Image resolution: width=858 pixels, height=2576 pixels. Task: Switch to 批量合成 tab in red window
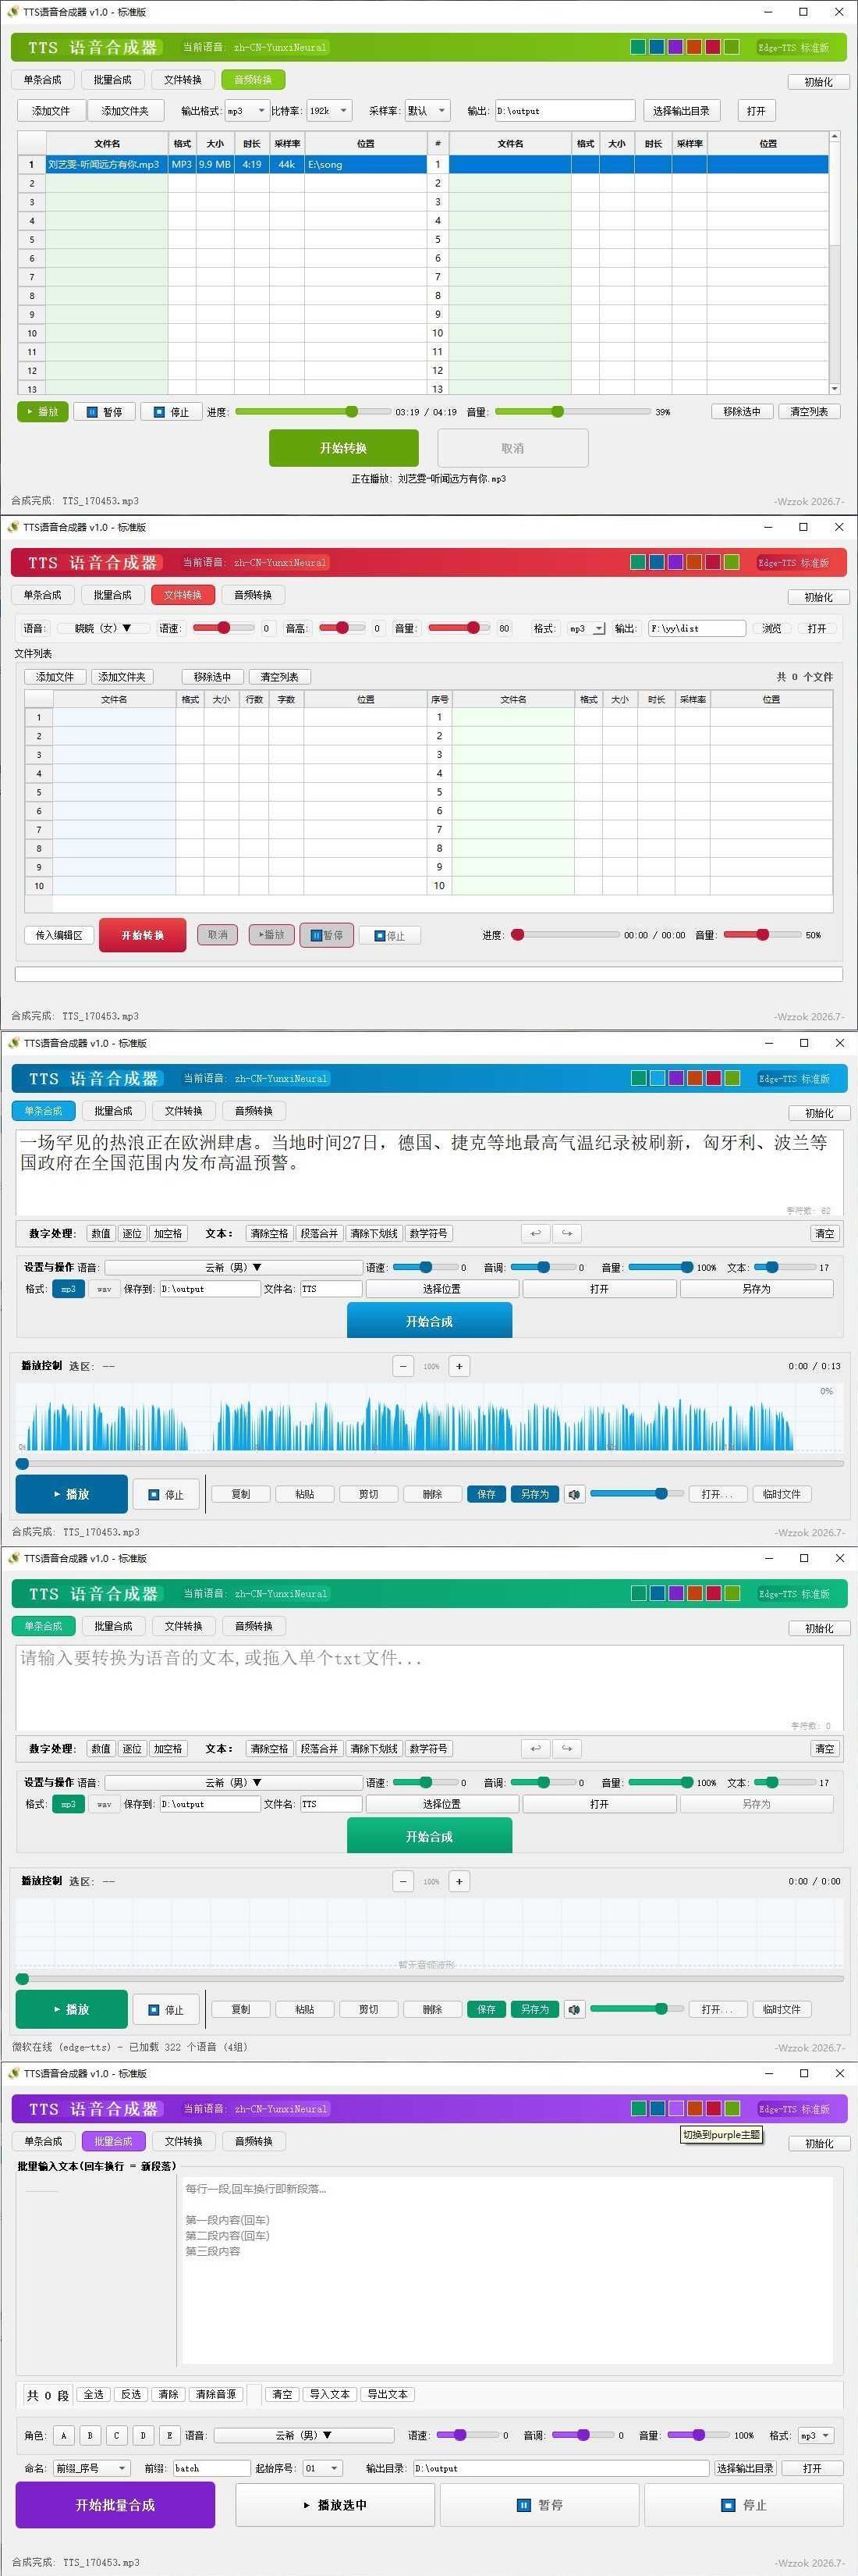pyautogui.click(x=112, y=595)
